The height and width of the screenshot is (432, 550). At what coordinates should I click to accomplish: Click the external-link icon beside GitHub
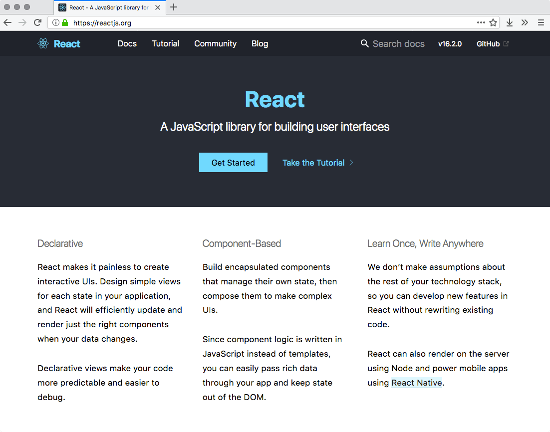pyautogui.click(x=507, y=43)
